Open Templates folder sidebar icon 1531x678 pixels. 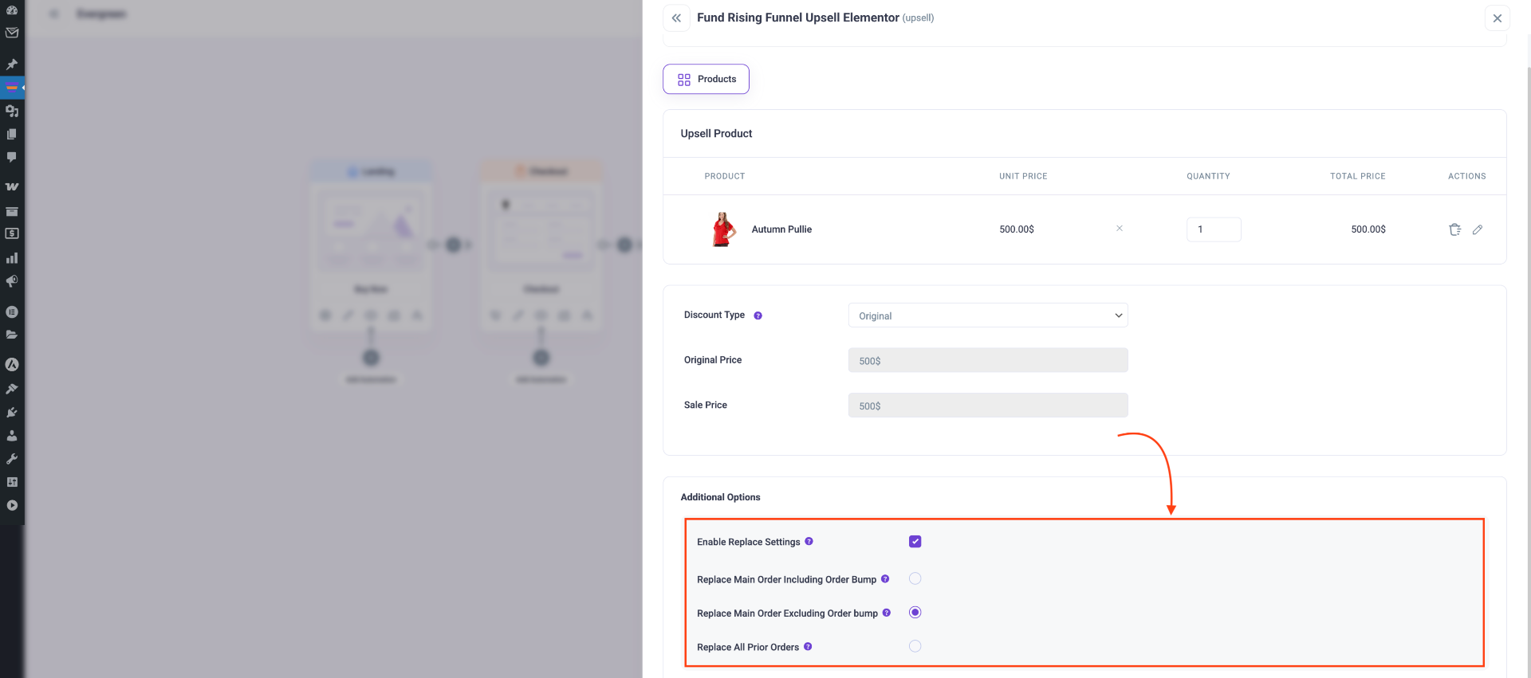tap(12, 335)
